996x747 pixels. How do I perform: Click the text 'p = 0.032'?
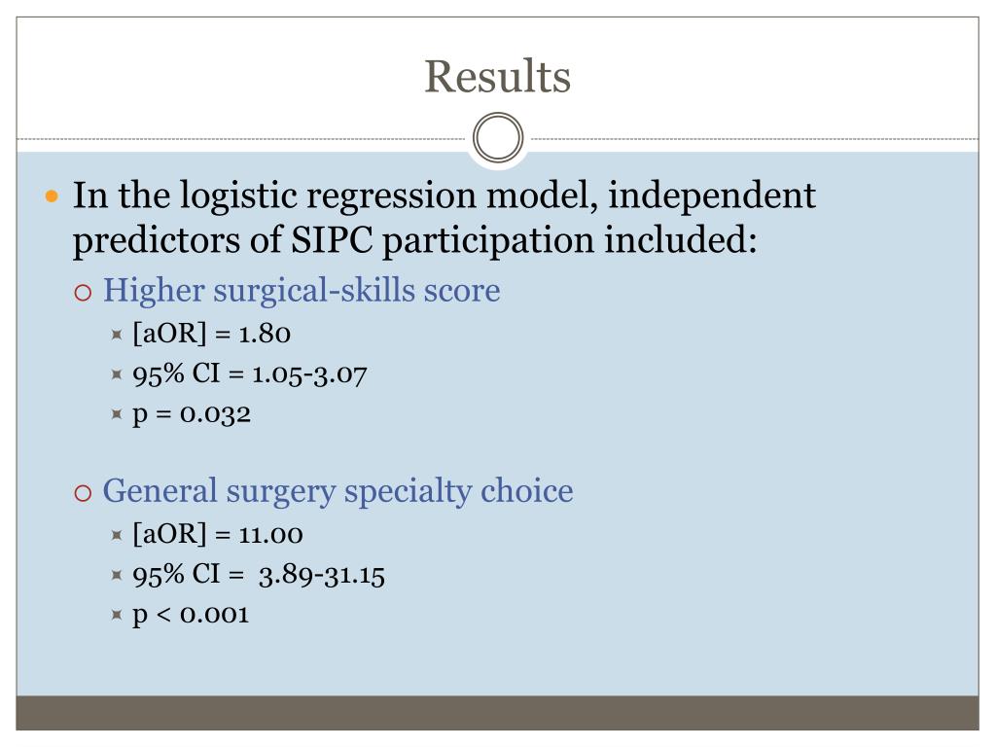(192, 415)
